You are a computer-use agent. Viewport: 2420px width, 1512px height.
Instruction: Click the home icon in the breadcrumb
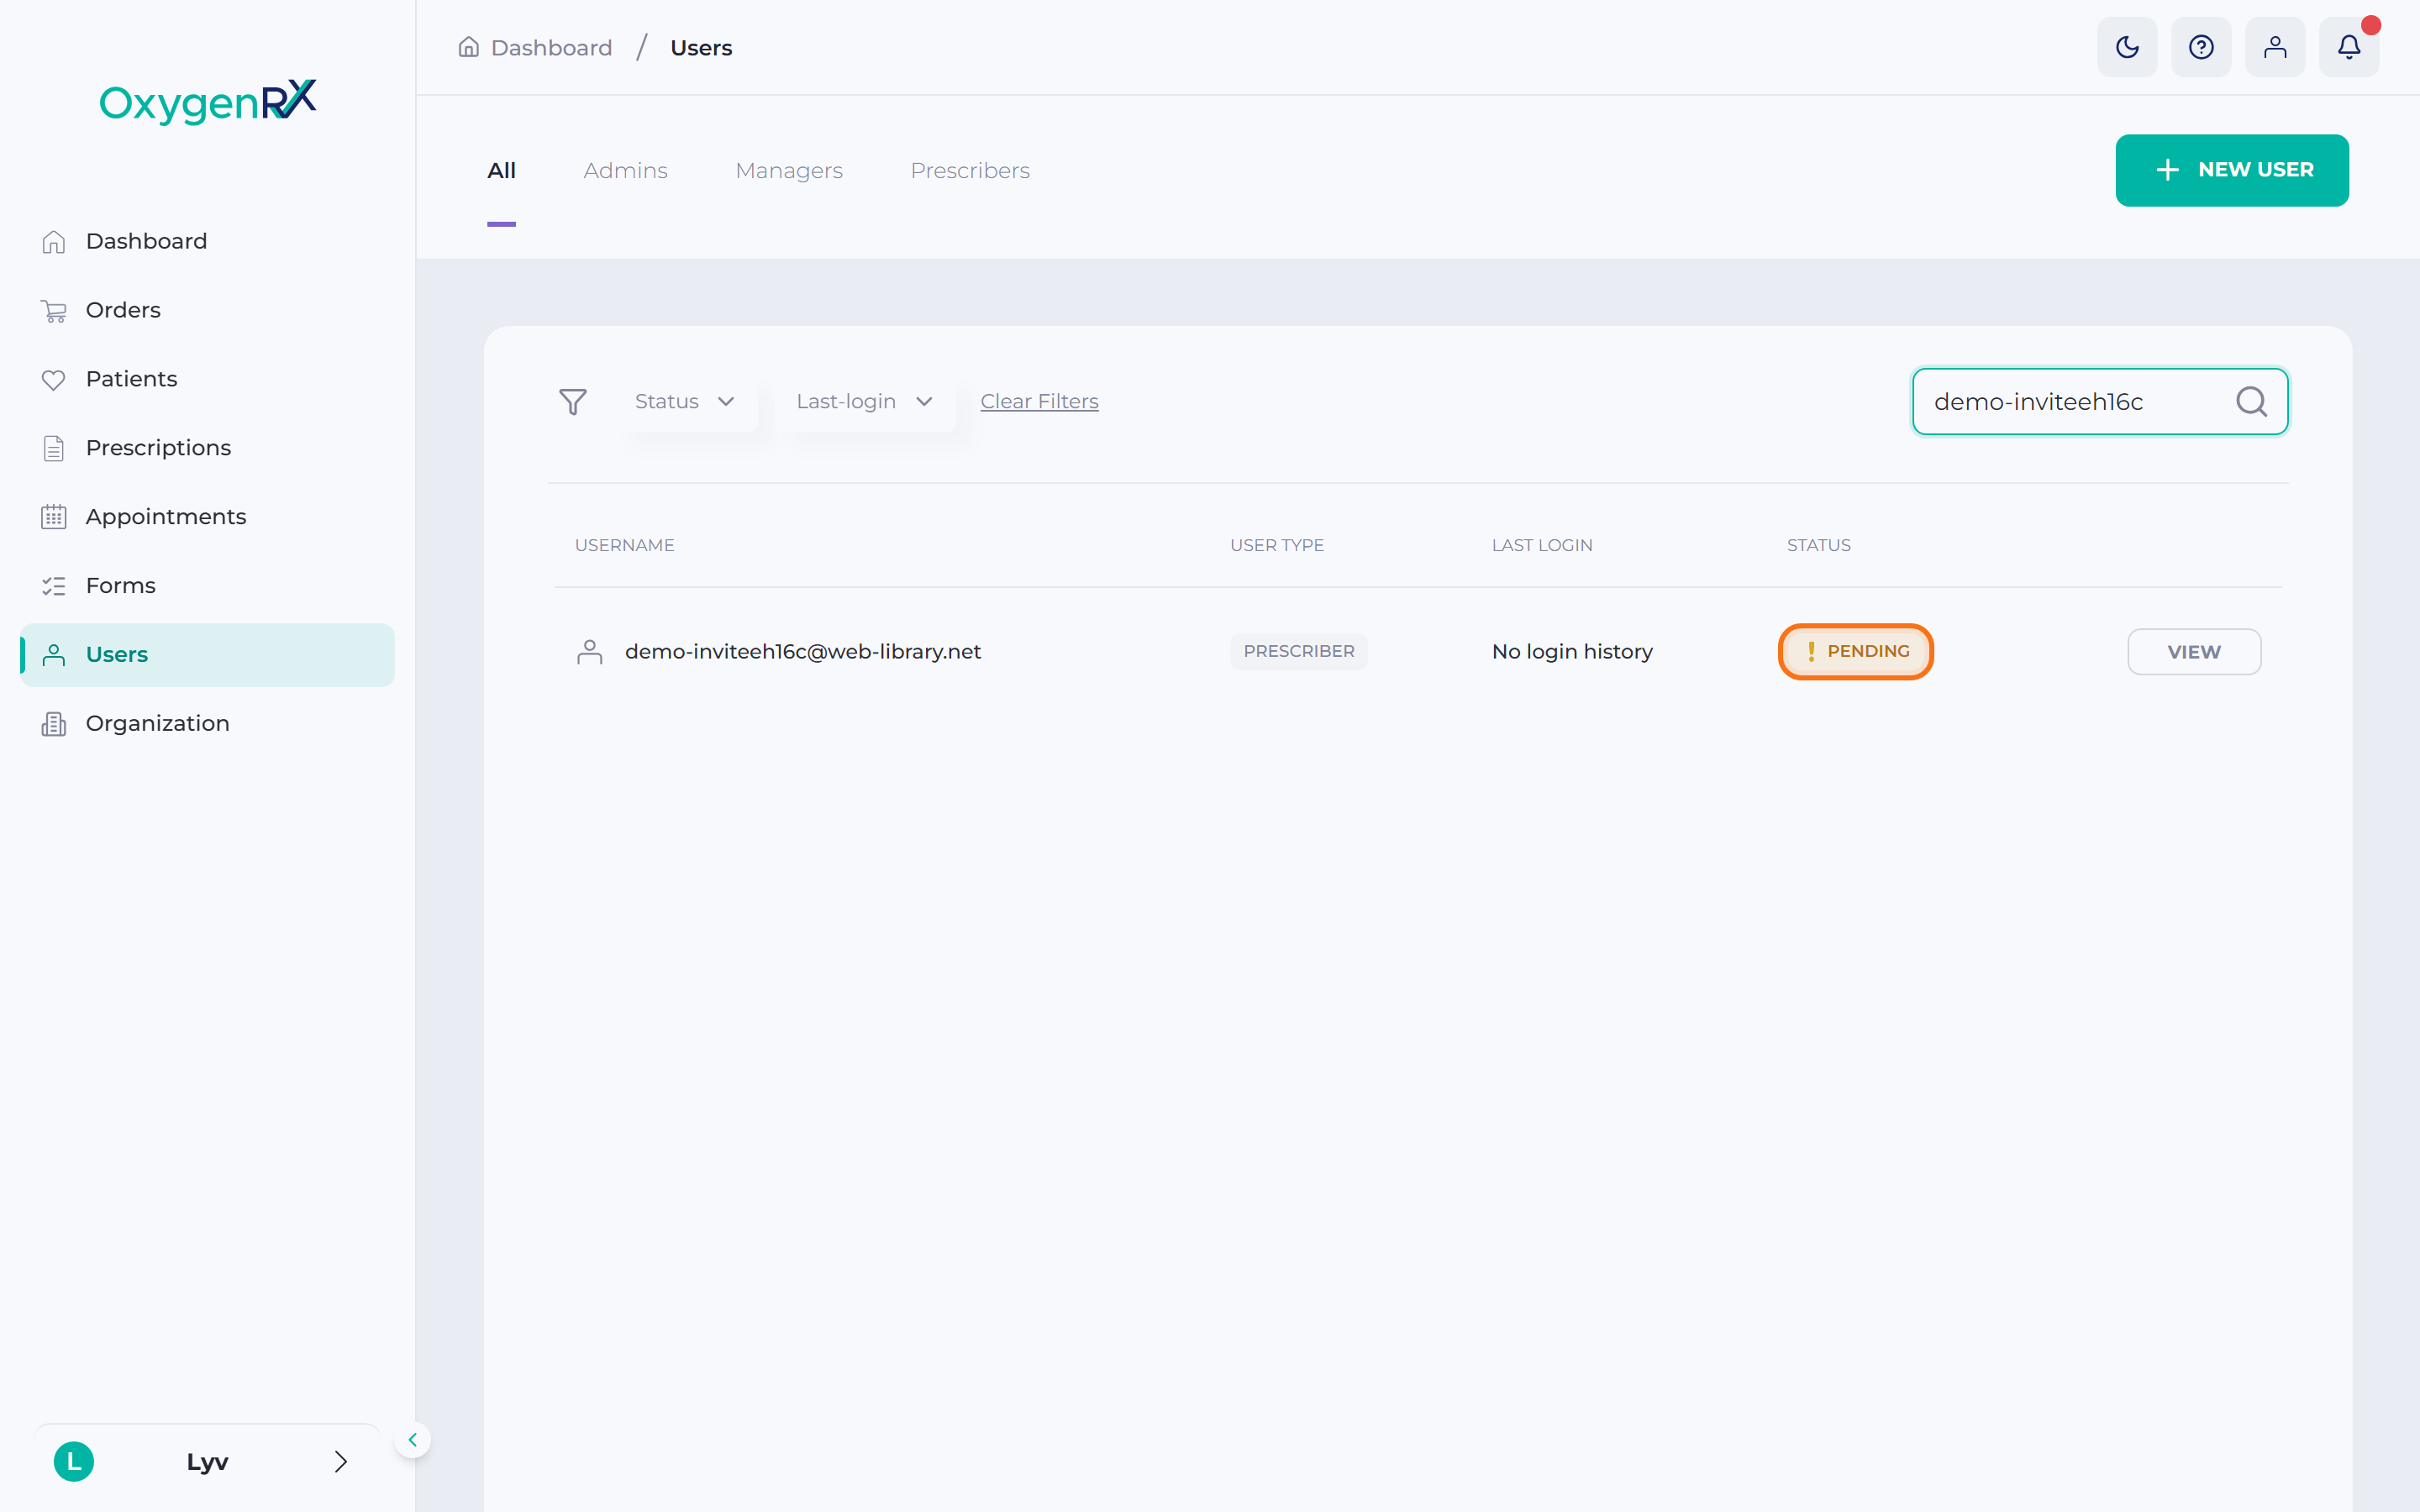[x=468, y=47]
